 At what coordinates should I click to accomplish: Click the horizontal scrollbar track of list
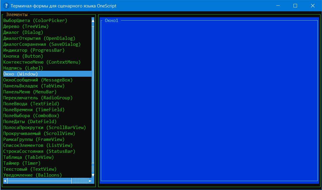click(39, 180)
